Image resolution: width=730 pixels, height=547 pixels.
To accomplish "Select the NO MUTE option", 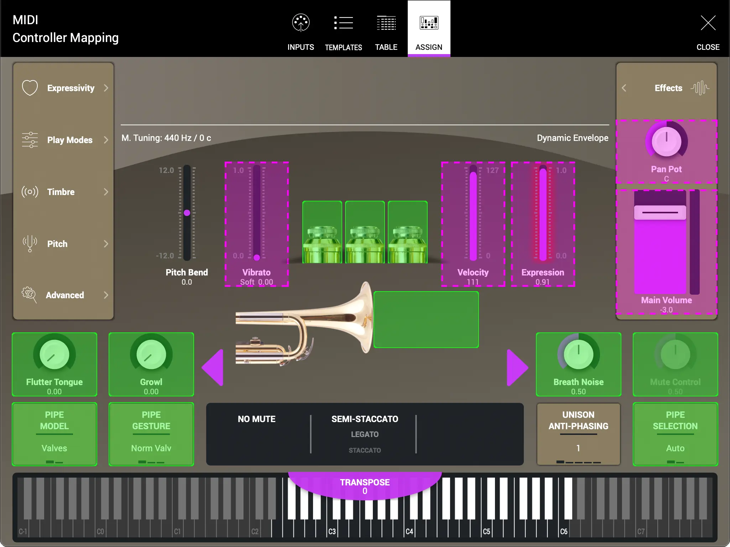I will [256, 419].
